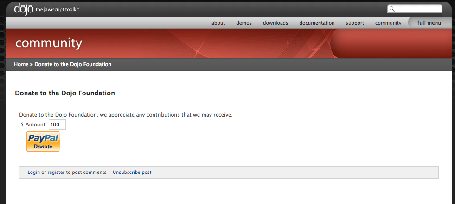Click the large community banner title

[49, 43]
